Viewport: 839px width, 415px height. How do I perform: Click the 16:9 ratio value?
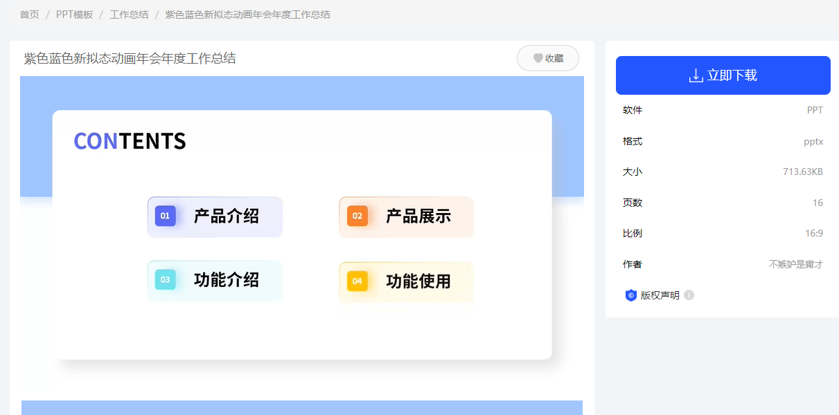(x=814, y=233)
